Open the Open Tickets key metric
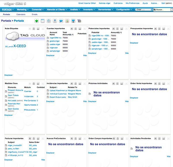 pos(13,95)
